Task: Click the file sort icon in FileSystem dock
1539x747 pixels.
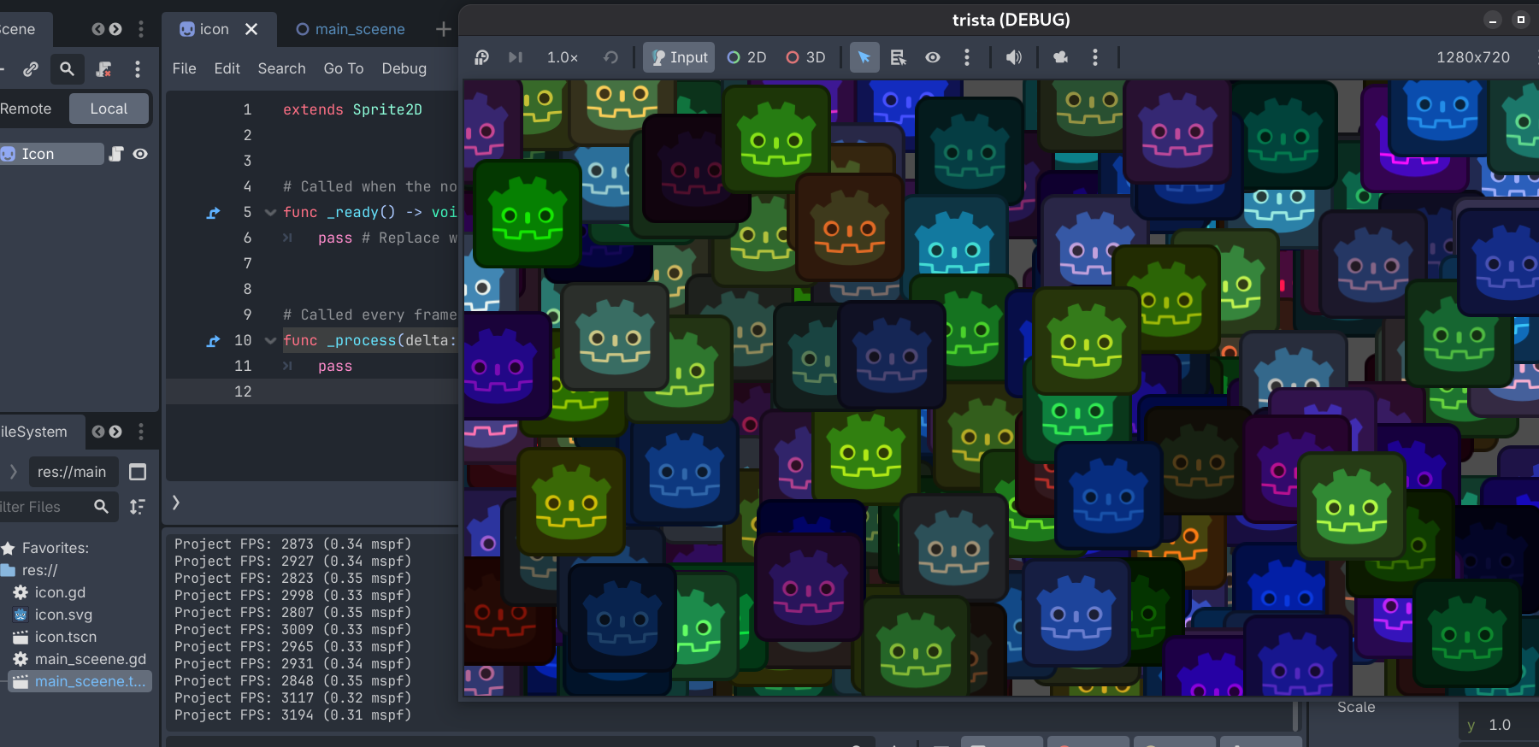Action: [x=138, y=507]
